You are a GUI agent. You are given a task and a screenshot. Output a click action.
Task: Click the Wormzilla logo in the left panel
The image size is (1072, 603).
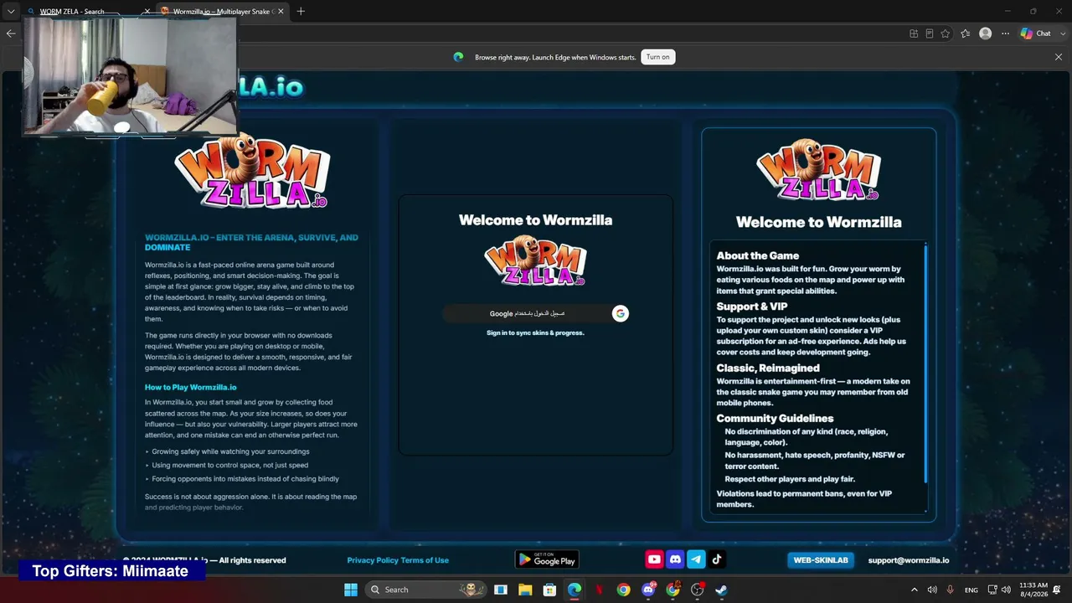click(251, 171)
